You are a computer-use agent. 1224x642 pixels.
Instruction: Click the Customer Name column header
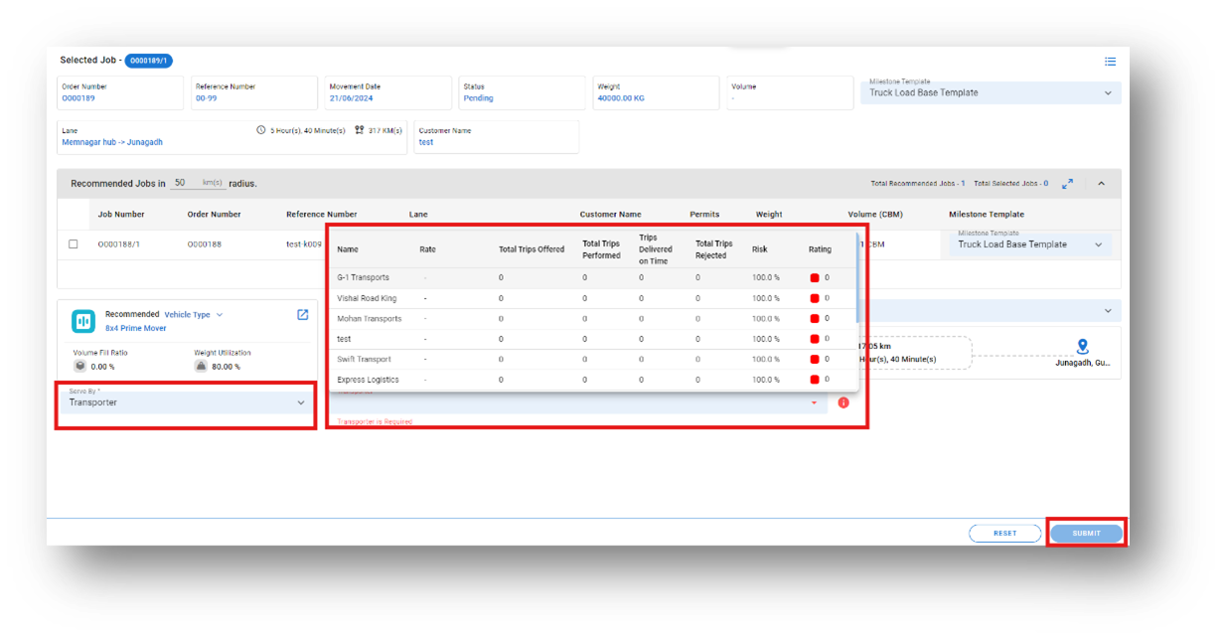pos(611,215)
